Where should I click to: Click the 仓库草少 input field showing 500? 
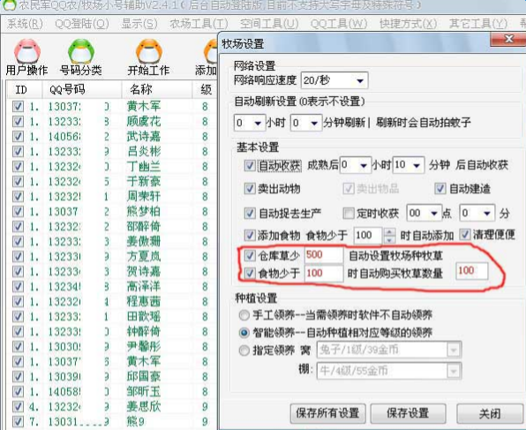pyautogui.click(x=324, y=255)
